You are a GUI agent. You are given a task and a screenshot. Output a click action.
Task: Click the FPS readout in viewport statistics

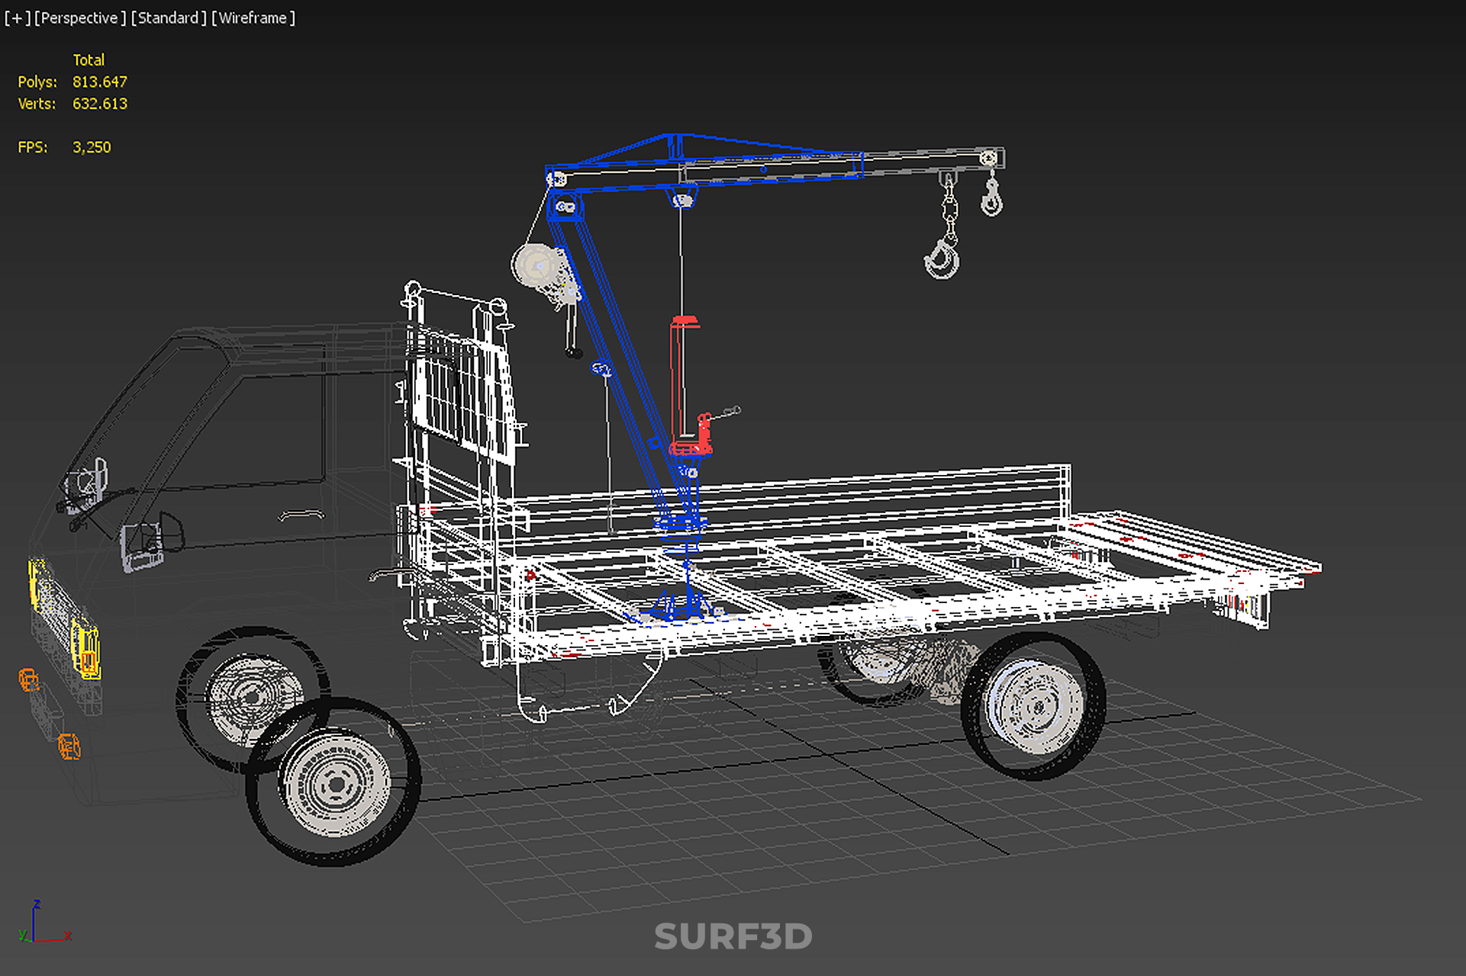(91, 147)
